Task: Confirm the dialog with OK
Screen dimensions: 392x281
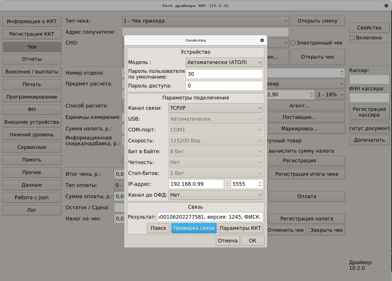Action: point(252,241)
